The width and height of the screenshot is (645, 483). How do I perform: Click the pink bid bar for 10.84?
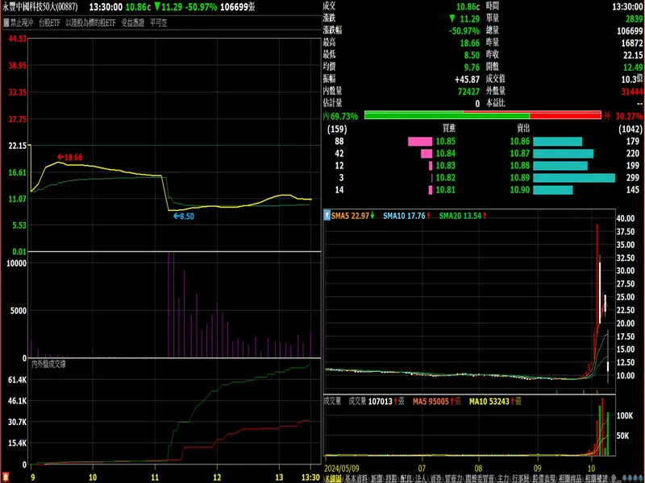pyautogui.click(x=427, y=154)
